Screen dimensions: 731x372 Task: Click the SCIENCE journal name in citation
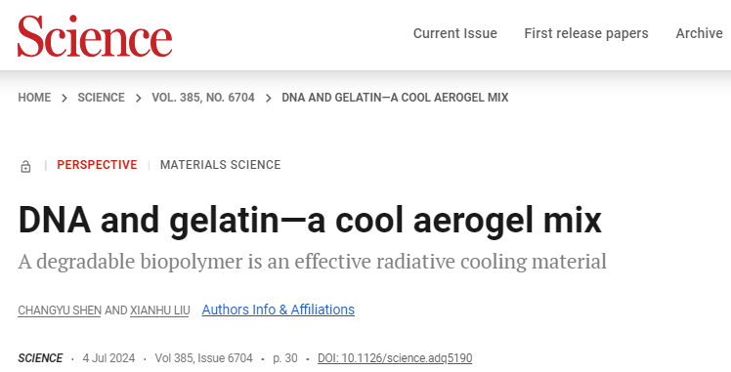40,358
